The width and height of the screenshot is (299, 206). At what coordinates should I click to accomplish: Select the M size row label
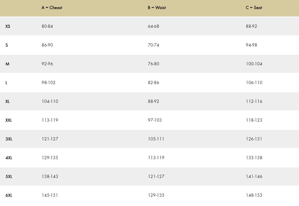[7, 64]
